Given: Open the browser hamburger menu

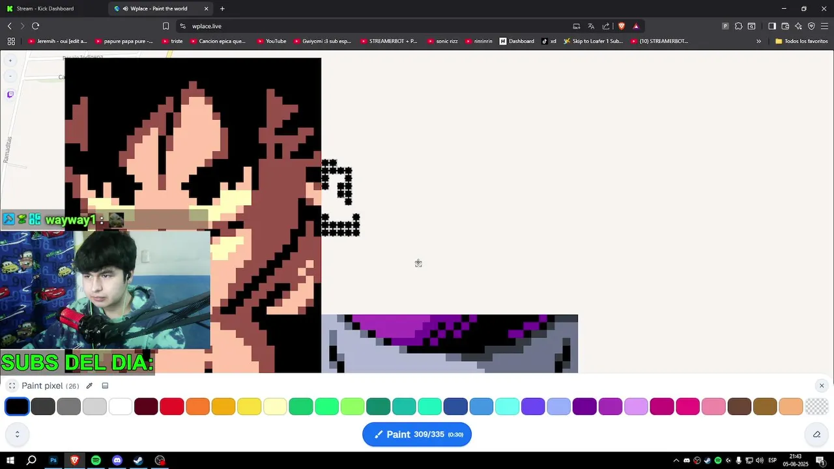Looking at the screenshot, I should [x=824, y=26].
